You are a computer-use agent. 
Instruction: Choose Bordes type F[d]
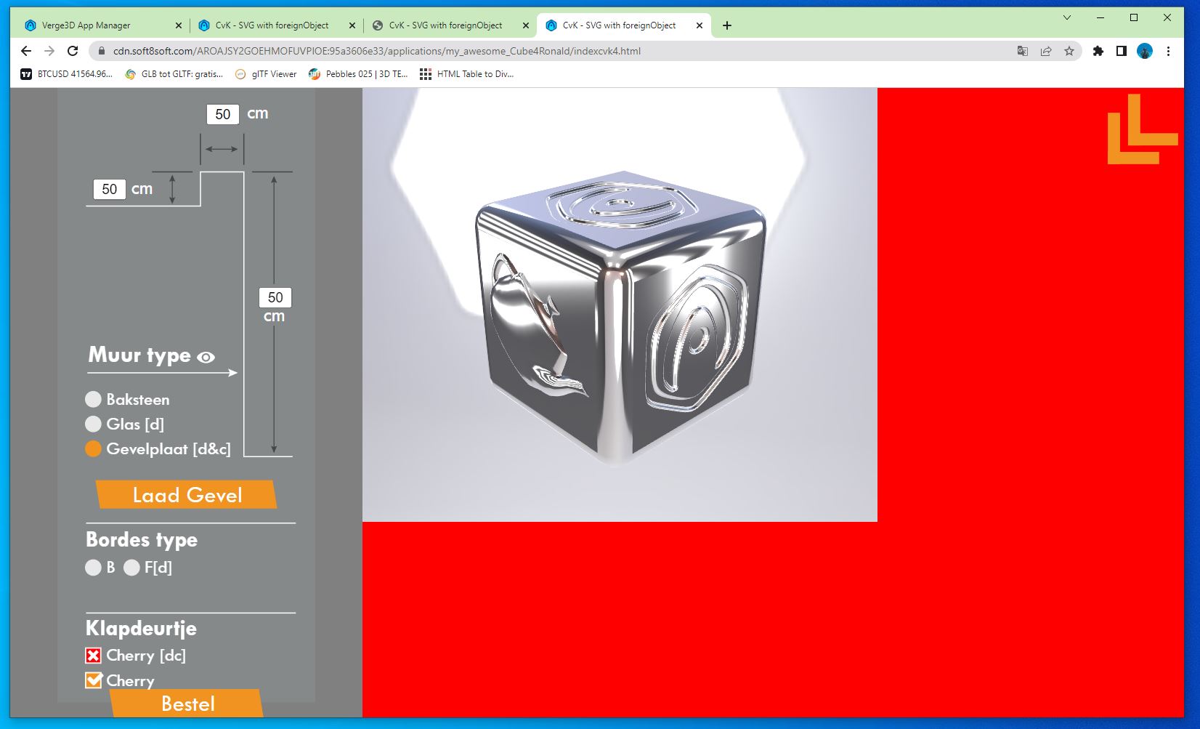[131, 568]
